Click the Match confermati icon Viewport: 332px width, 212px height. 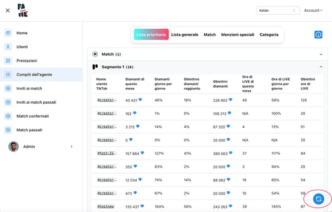pyautogui.click(x=8, y=116)
